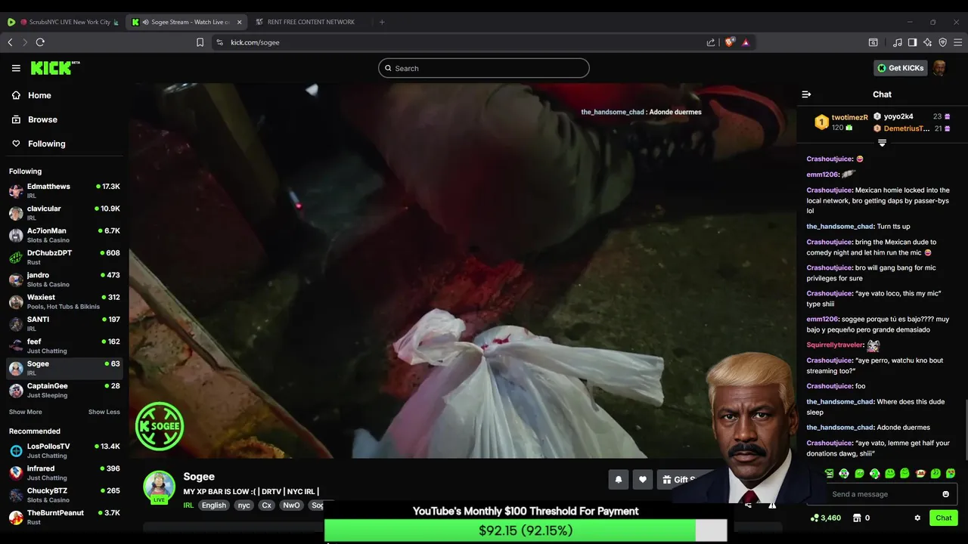The width and height of the screenshot is (968, 544).
Task: Open Edmatthews channel
Action: click(x=64, y=190)
